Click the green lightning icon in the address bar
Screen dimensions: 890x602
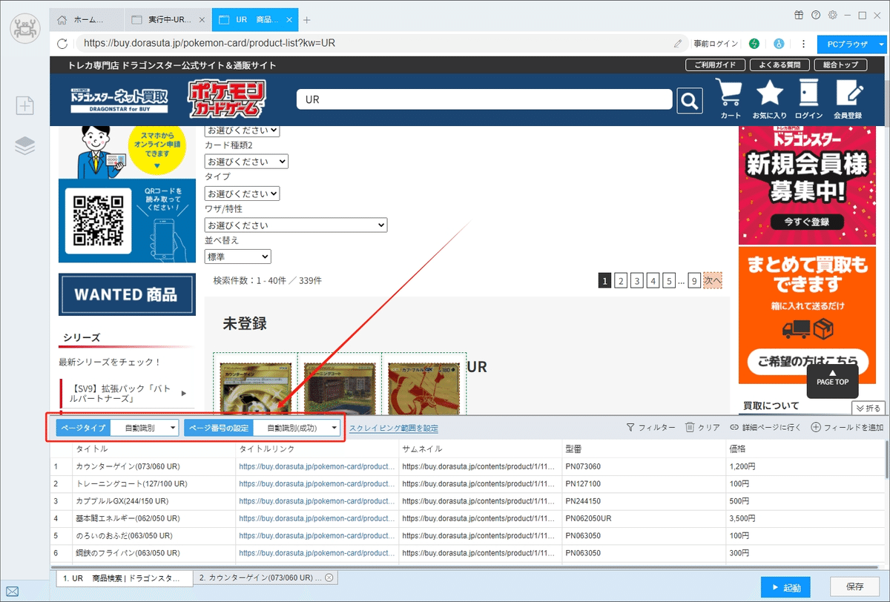coord(754,44)
